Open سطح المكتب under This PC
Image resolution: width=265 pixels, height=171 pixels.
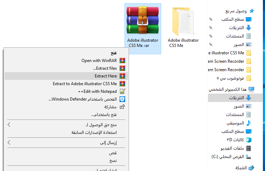[232, 131]
